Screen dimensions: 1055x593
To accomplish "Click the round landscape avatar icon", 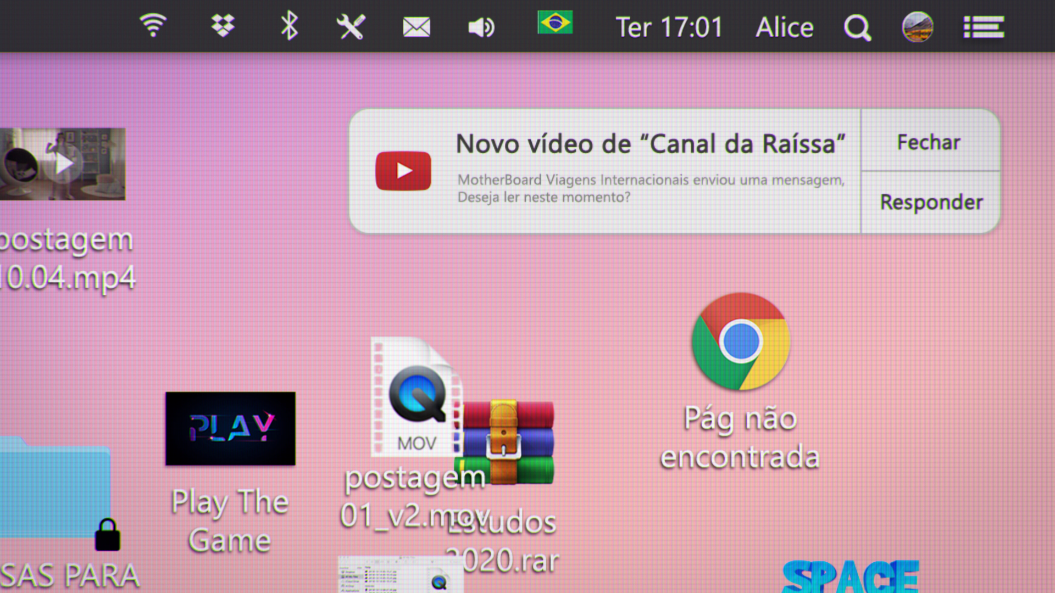I will (917, 26).
